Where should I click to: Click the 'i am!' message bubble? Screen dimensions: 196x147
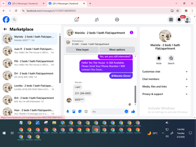click(78, 87)
